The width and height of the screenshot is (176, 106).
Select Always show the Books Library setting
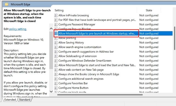pyautogui.click(x=89, y=74)
